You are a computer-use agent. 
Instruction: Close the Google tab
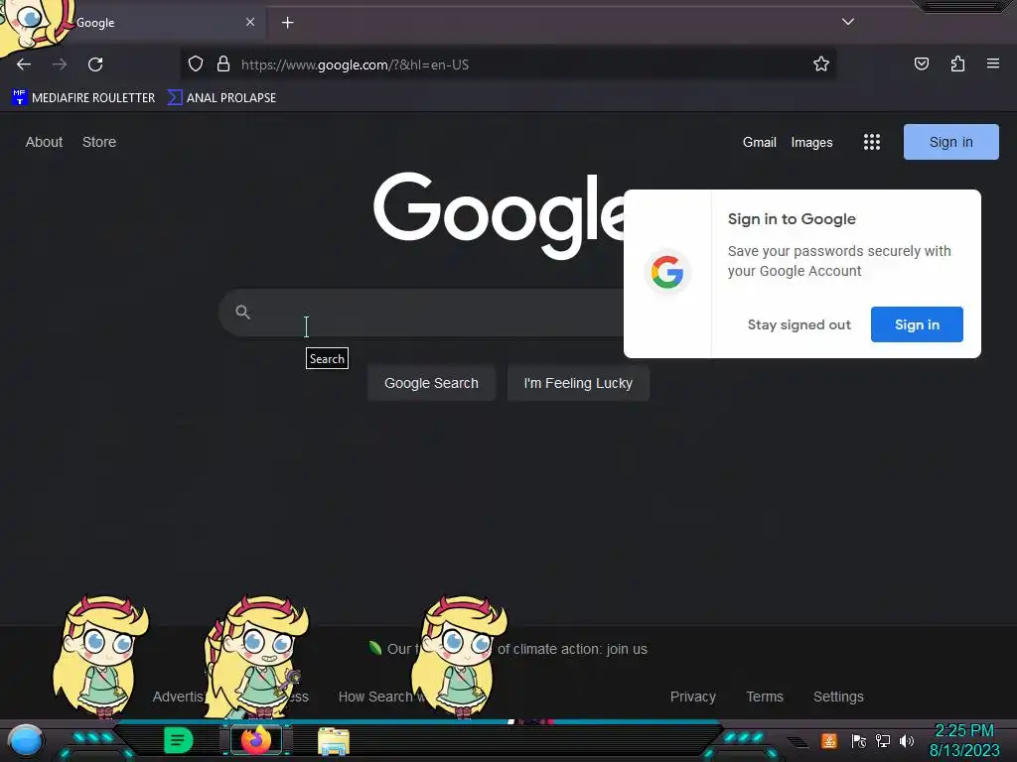coord(250,22)
